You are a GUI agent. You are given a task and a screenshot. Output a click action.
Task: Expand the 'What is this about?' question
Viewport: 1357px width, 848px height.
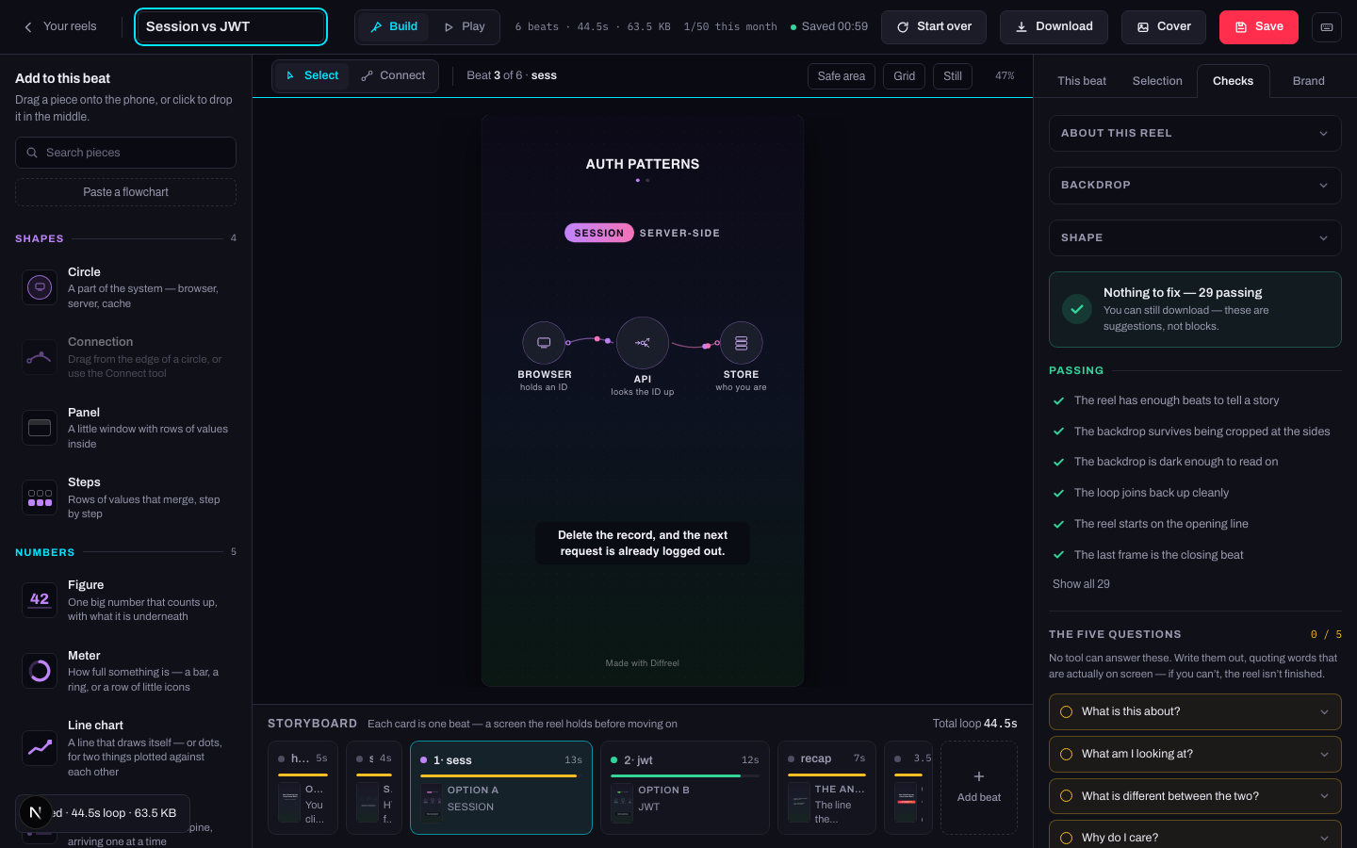pyautogui.click(x=1195, y=711)
